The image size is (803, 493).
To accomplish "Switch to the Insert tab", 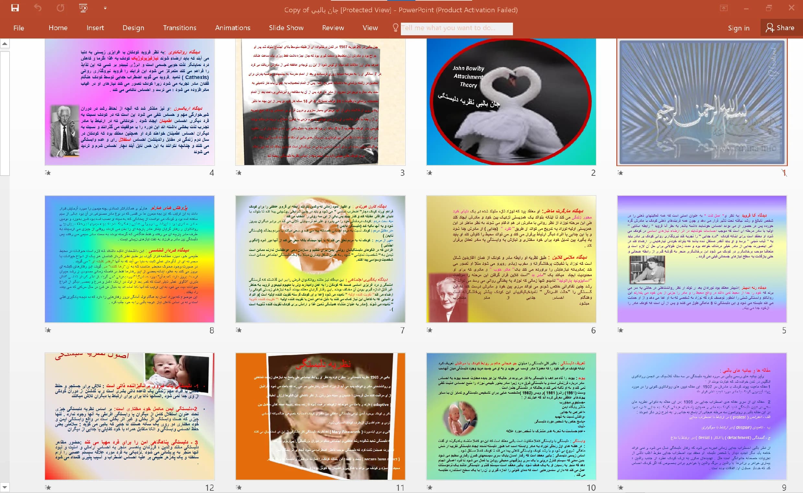I will [95, 28].
